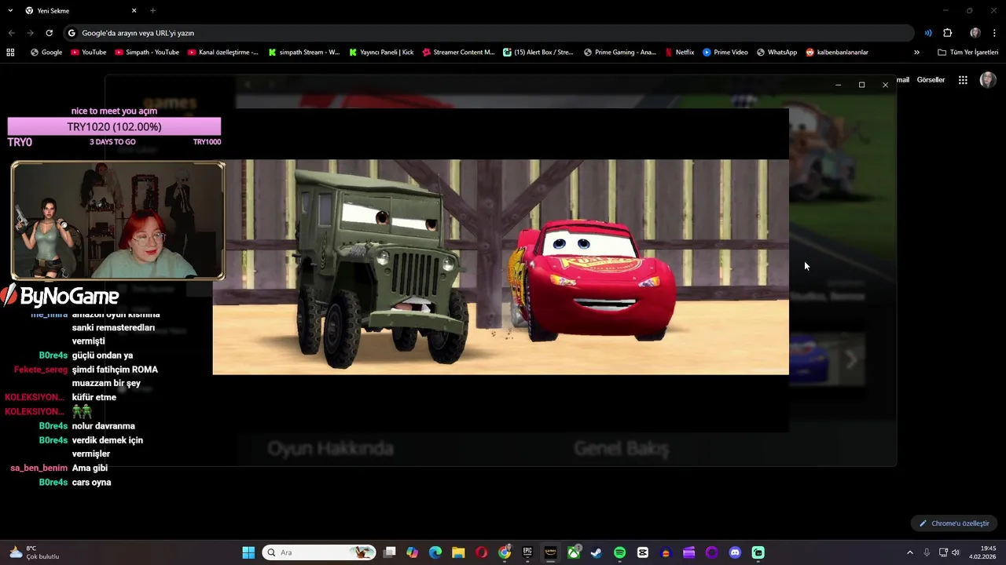Open the Google account avatar on page

(988, 80)
